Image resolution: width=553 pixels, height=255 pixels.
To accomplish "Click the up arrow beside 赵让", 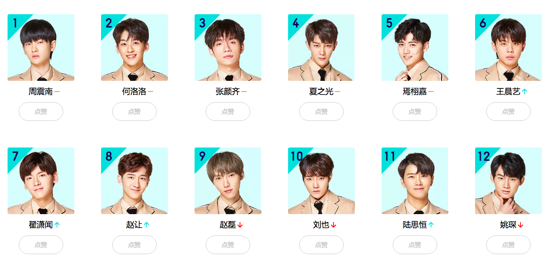I will click(x=146, y=225).
